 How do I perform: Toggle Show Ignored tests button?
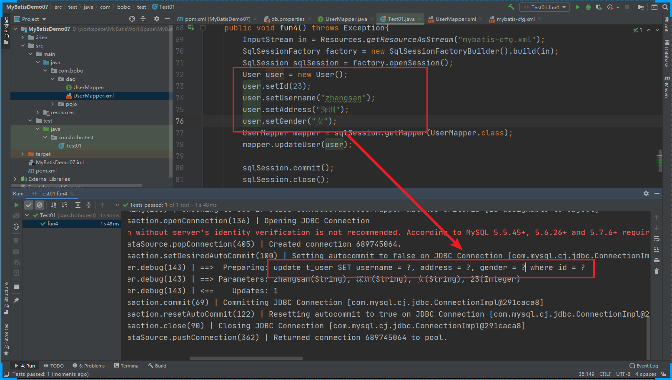(40, 205)
